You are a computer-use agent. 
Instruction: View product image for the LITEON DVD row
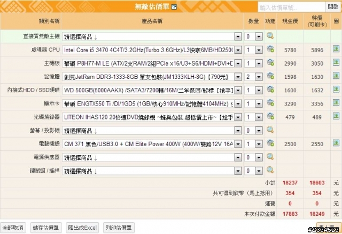point(336,116)
